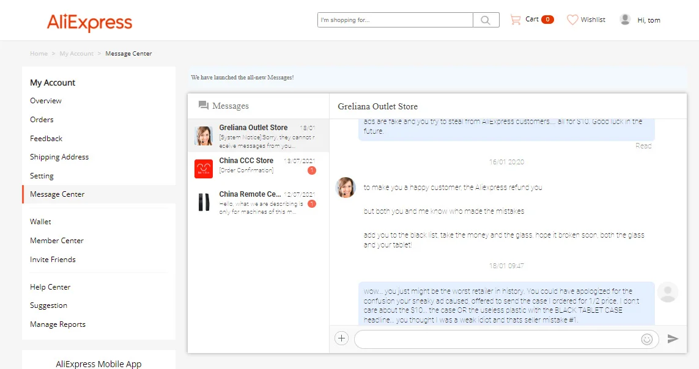The height and width of the screenshot is (369, 699).
Task: Click unread badge on China Remote Ce...
Action: coord(312,204)
